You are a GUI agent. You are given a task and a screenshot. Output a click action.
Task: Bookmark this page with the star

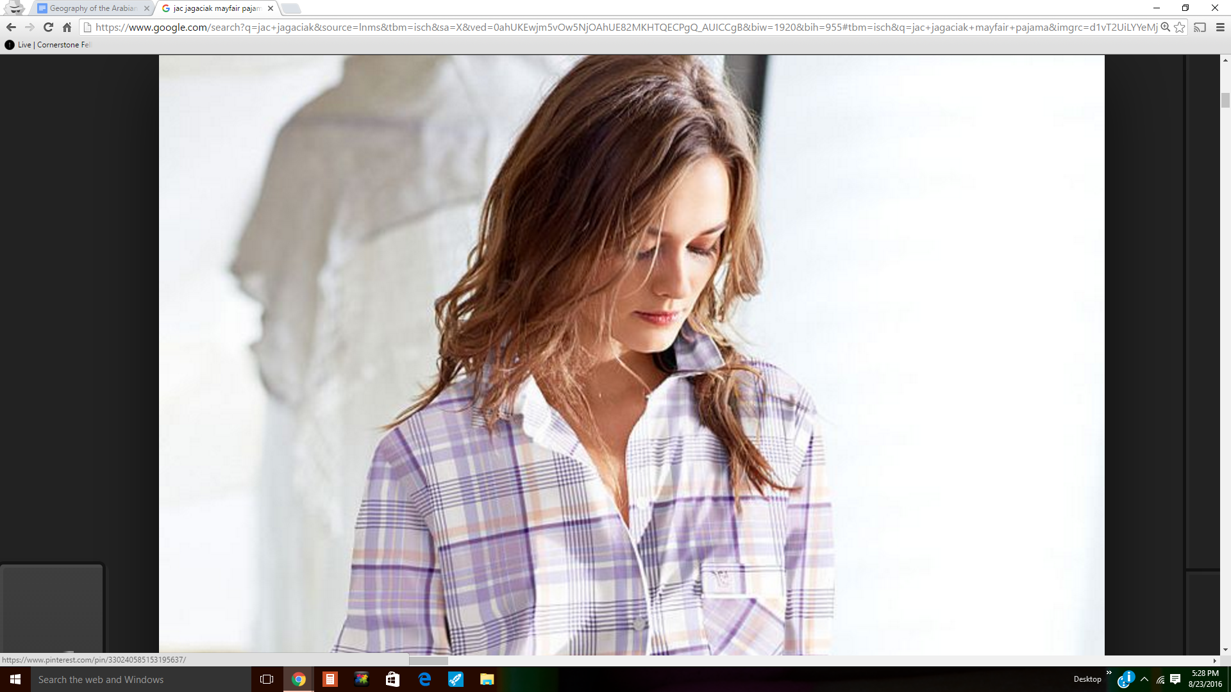pyautogui.click(x=1180, y=27)
